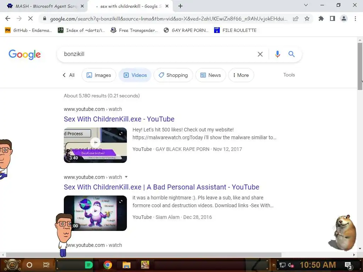363x272 pixels.
Task: Click the first result's youtube.com › watch URL
Action: click(93, 109)
